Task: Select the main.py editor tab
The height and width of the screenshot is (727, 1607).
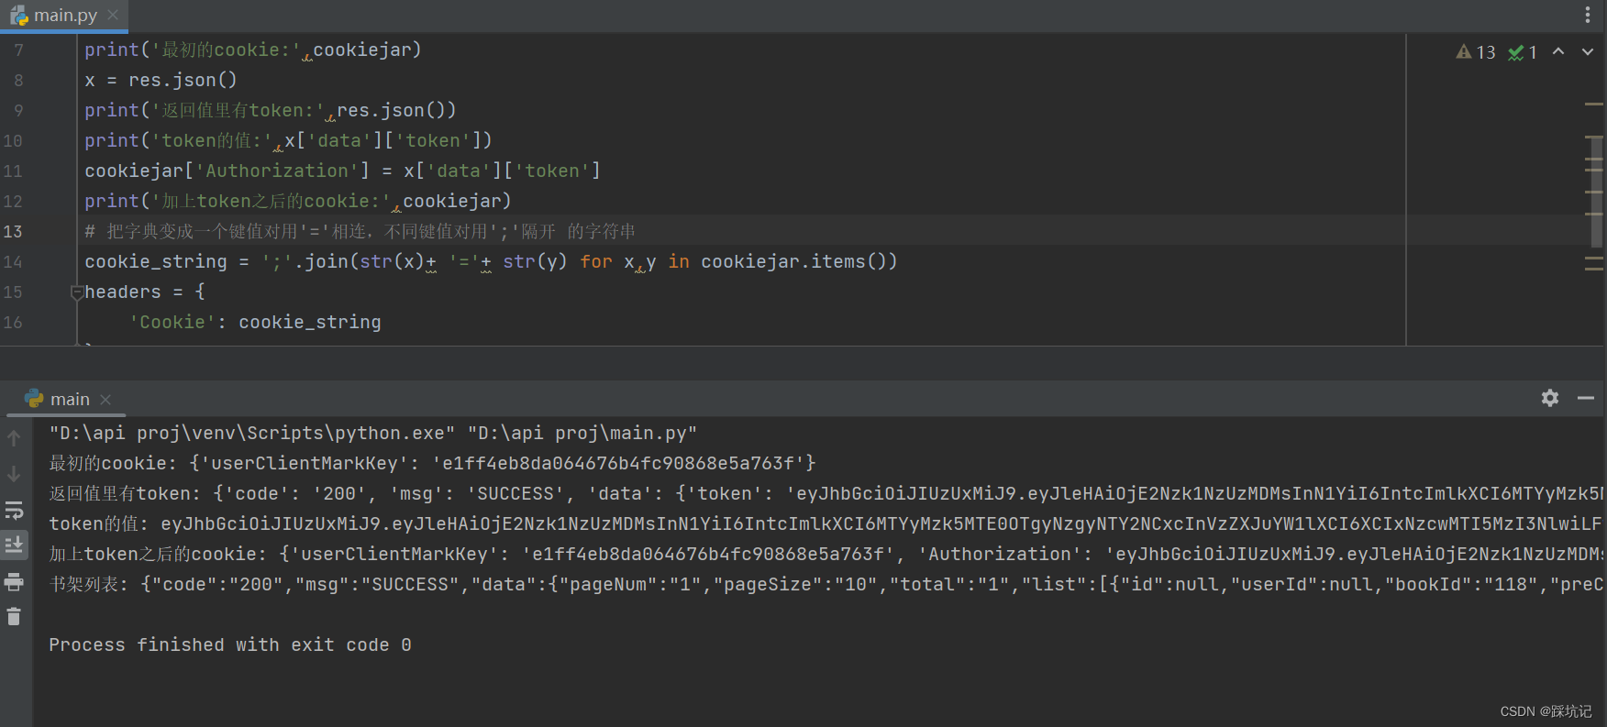Action: [x=63, y=16]
